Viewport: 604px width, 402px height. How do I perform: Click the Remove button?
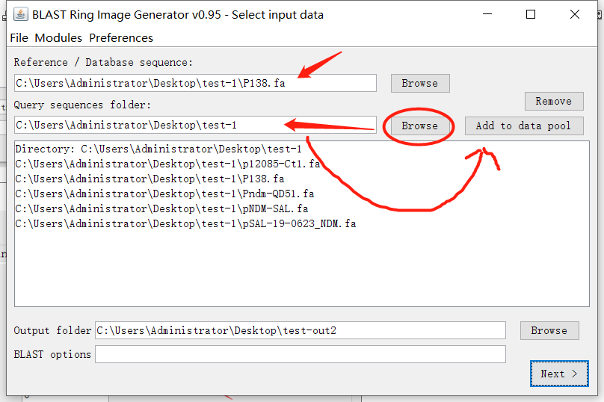pos(553,101)
